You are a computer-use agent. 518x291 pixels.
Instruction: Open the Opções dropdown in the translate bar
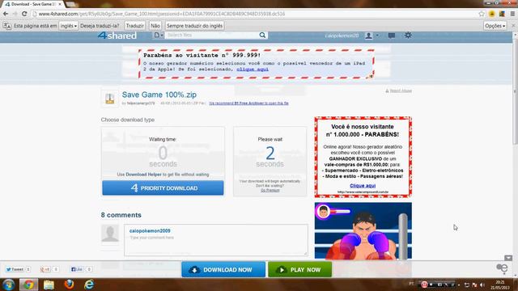click(495, 26)
